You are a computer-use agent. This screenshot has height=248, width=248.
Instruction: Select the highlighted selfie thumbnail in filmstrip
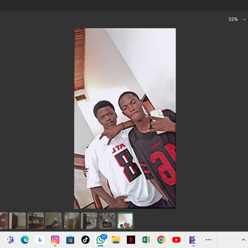(x=125, y=221)
